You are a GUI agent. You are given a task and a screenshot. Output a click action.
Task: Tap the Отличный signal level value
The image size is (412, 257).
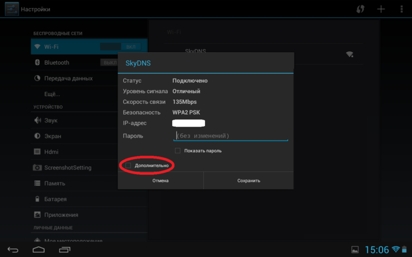pos(186,91)
